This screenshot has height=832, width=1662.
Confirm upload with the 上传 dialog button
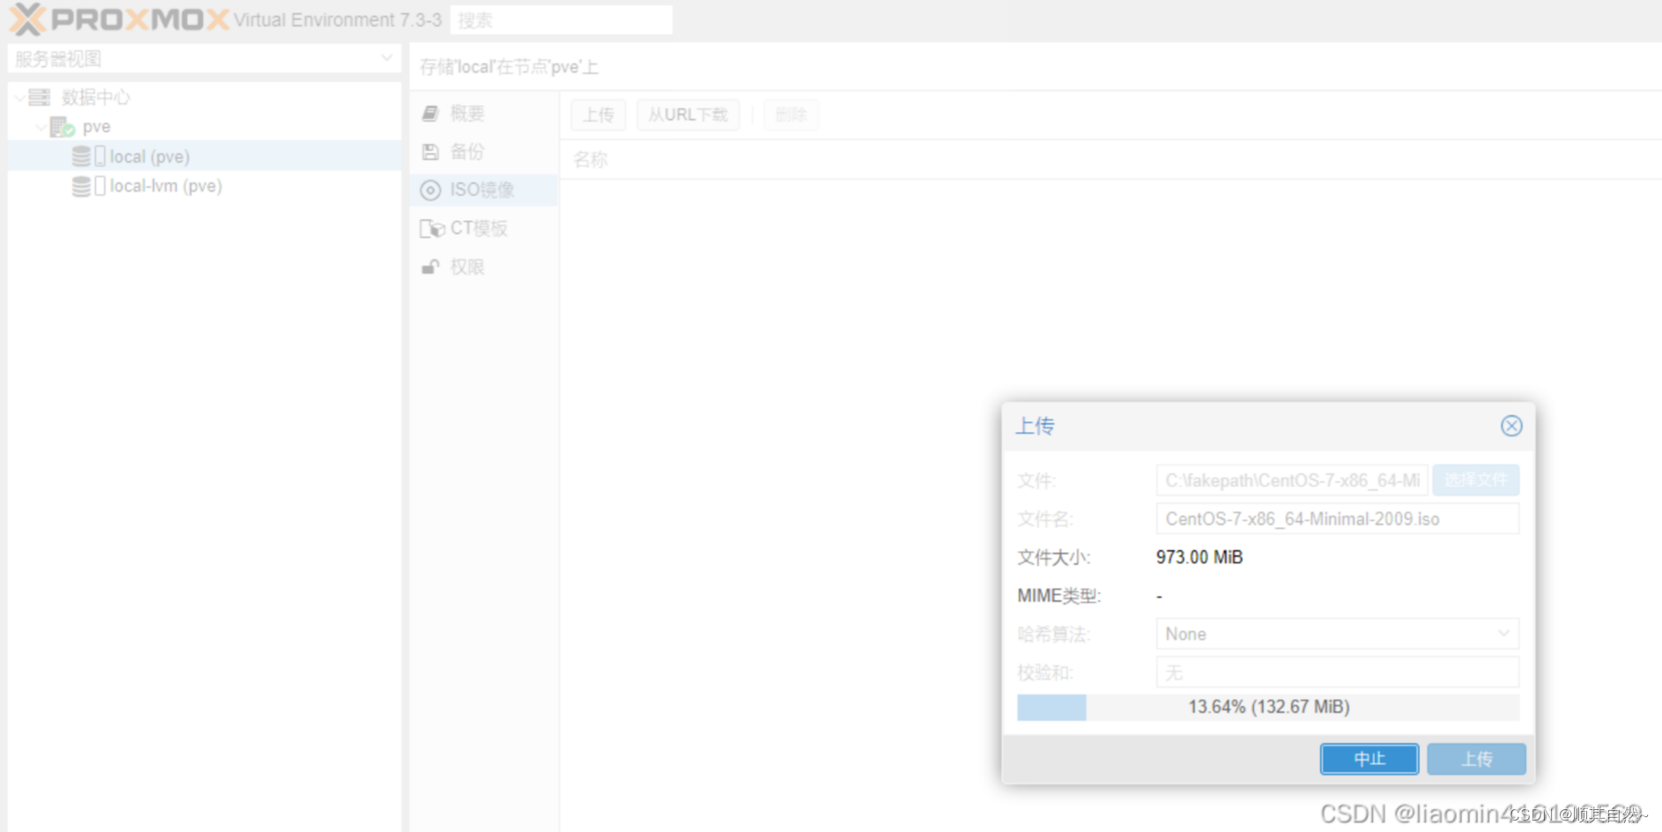click(x=1476, y=759)
